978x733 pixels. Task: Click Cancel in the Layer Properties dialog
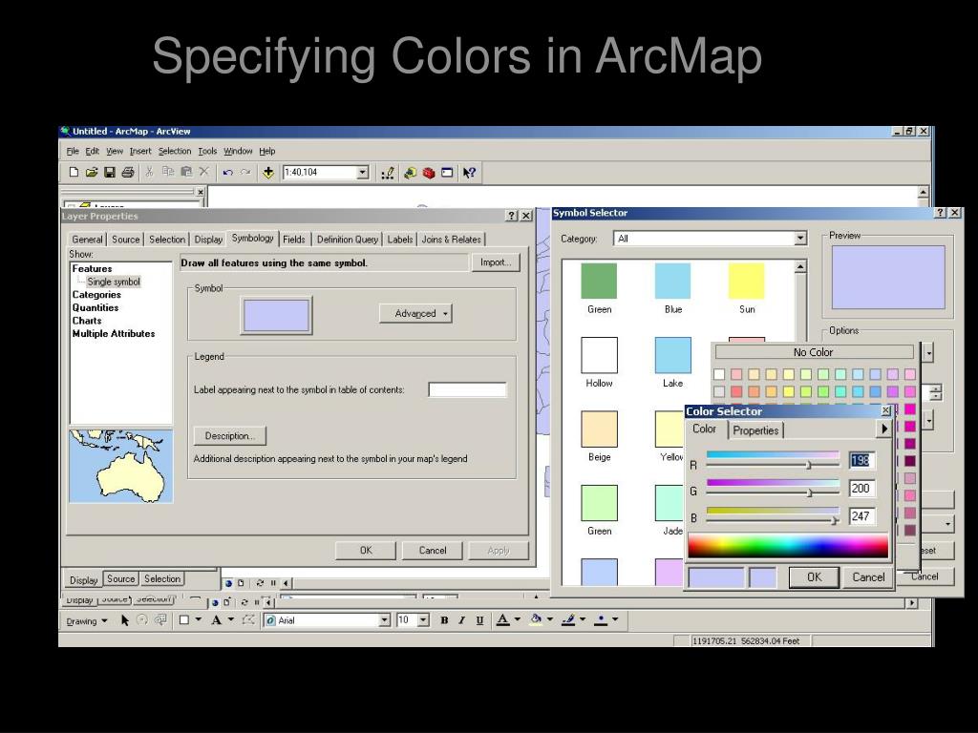pyautogui.click(x=433, y=551)
